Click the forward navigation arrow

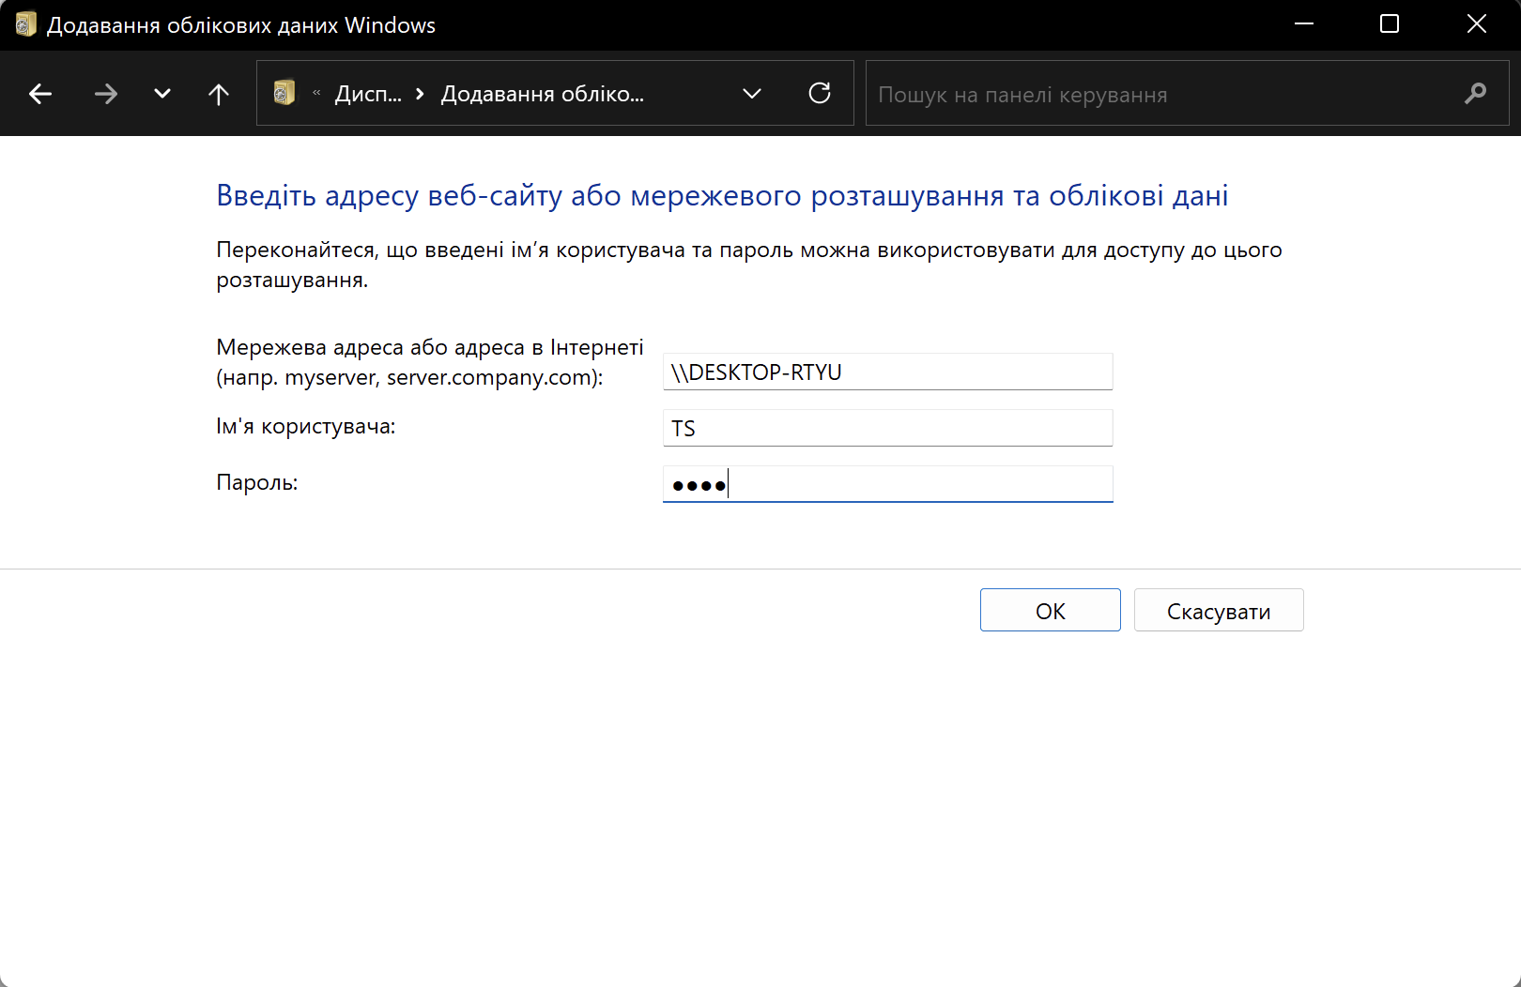[x=106, y=93]
